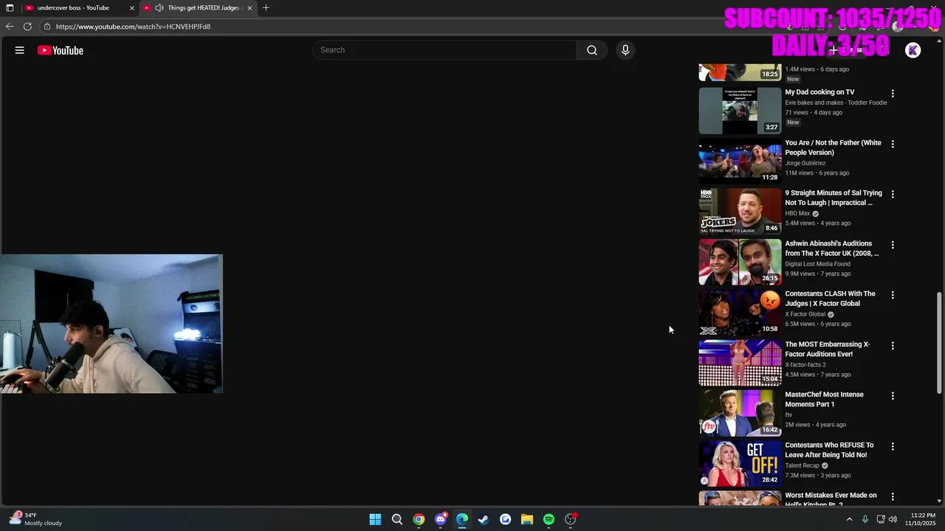Open options for 'My Dad cooking on TV'
This screenshot has height=531, width=945.
click(893, 94)
